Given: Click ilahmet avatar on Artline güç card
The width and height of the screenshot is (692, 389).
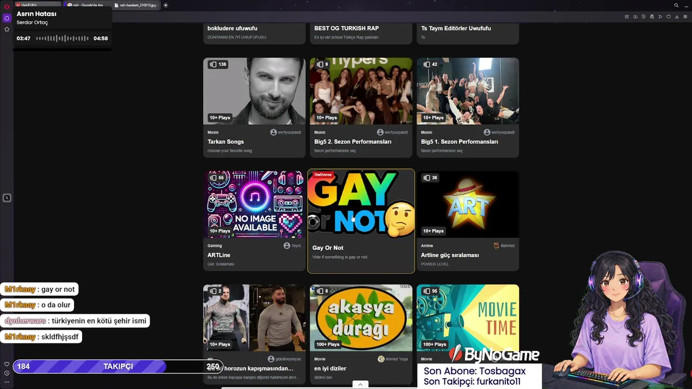Looking at the screenshot, I should click(496, 246).
